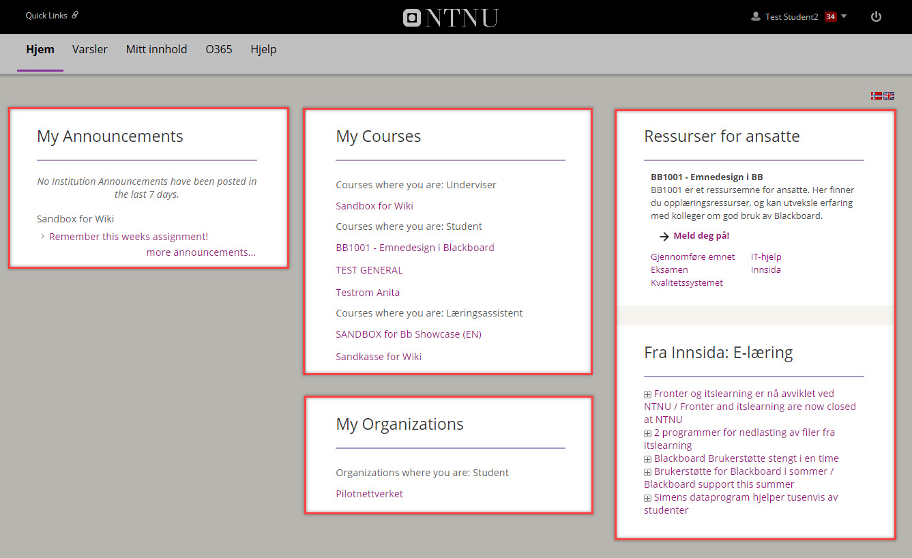The image size is (912, 558).
Task: Click the Quick Links link icon
Action: 75,15
